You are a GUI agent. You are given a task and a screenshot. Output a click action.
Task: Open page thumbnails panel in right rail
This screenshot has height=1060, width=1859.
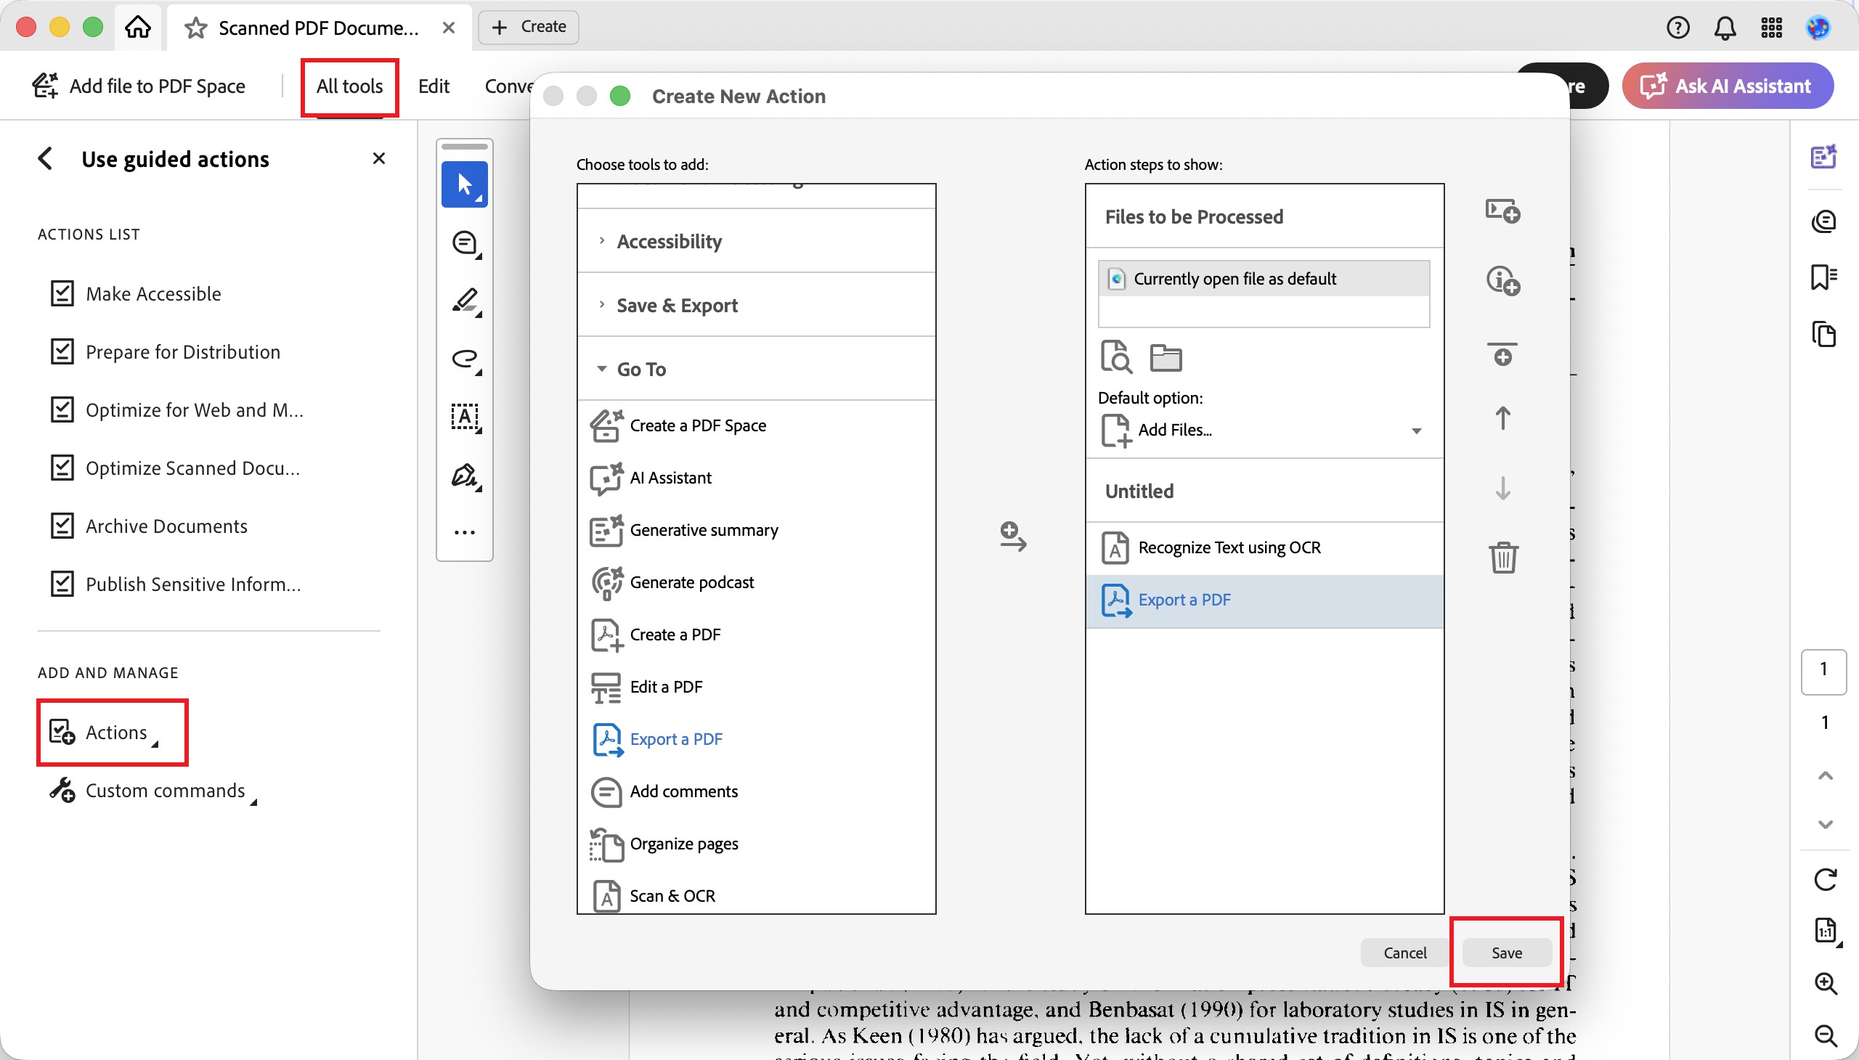pyautogui.click(x=1823, y=334)
